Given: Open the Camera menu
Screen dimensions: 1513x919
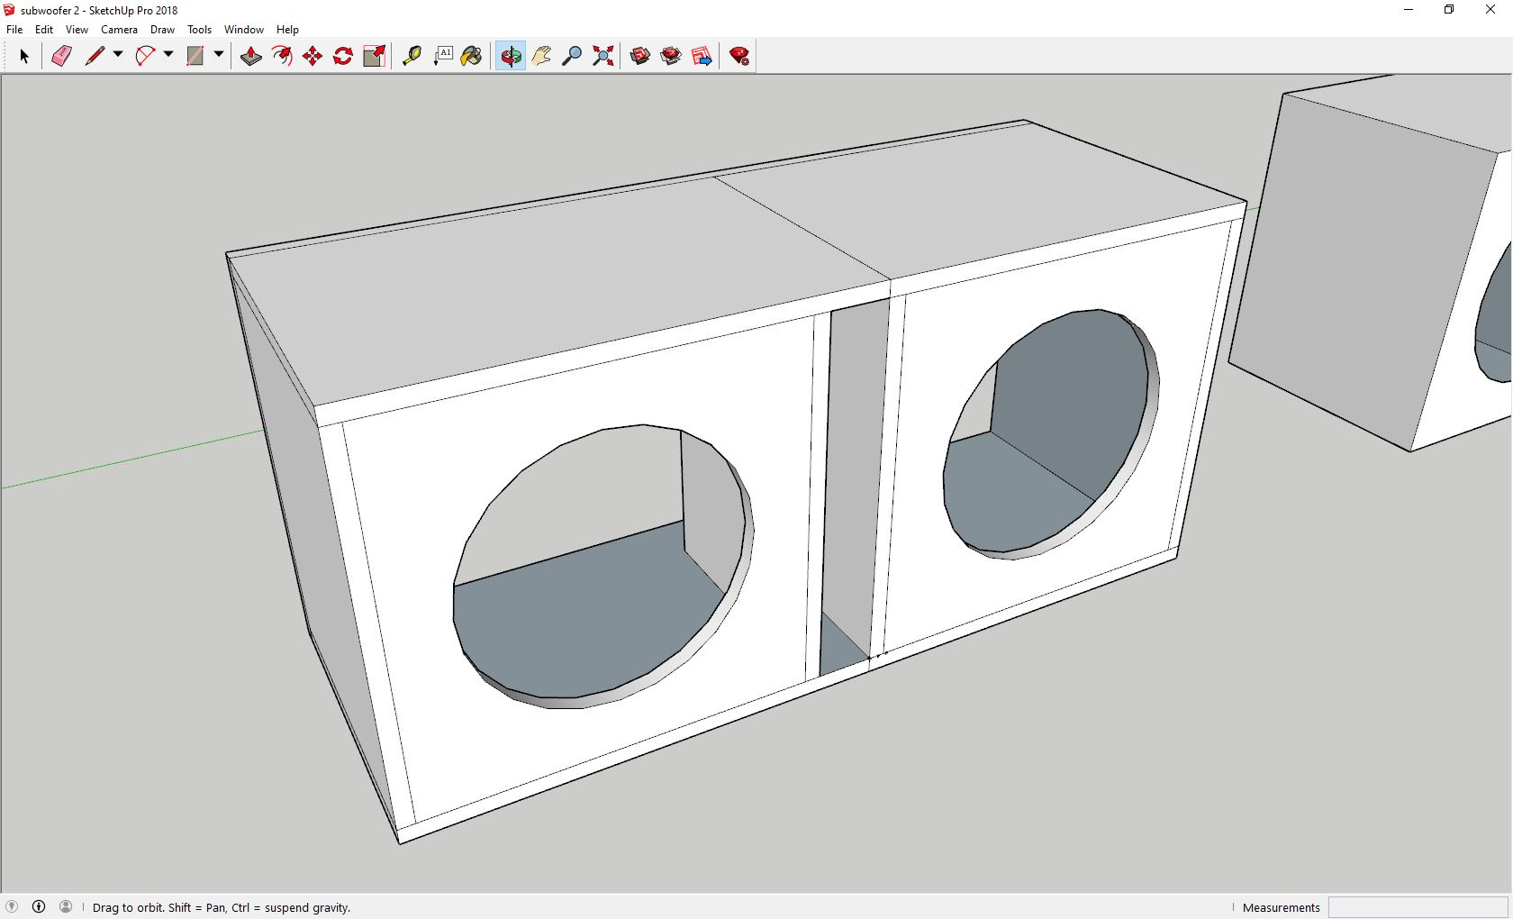Looking at the screenshot, I should [119, 30].
